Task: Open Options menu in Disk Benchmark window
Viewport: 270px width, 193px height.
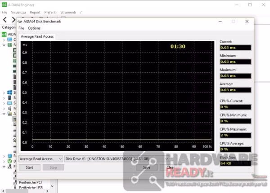Action: click(34, 28)
